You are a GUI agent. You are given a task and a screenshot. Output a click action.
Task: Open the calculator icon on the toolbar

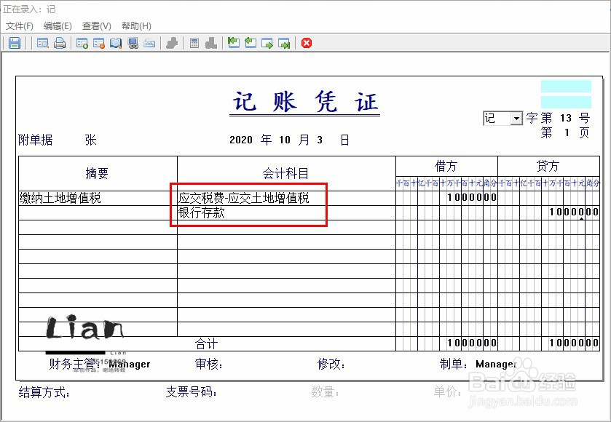pyautogui.click(x=193, y=43)
